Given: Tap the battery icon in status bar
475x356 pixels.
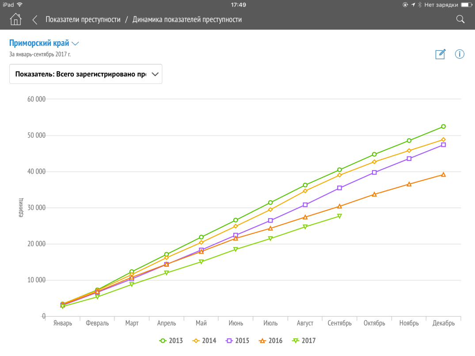Looking at the screenshot, I should point(467,4).
